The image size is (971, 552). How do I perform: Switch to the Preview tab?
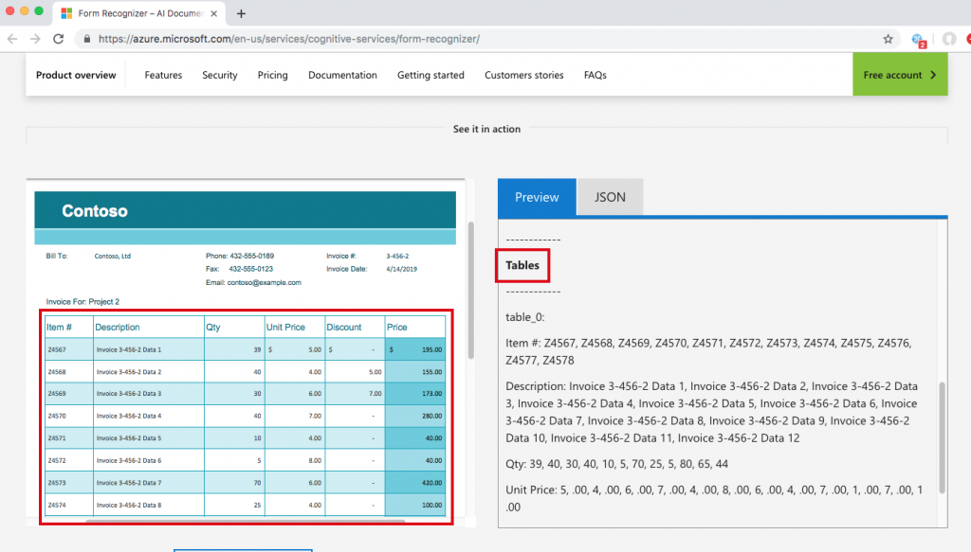(537, 197)
